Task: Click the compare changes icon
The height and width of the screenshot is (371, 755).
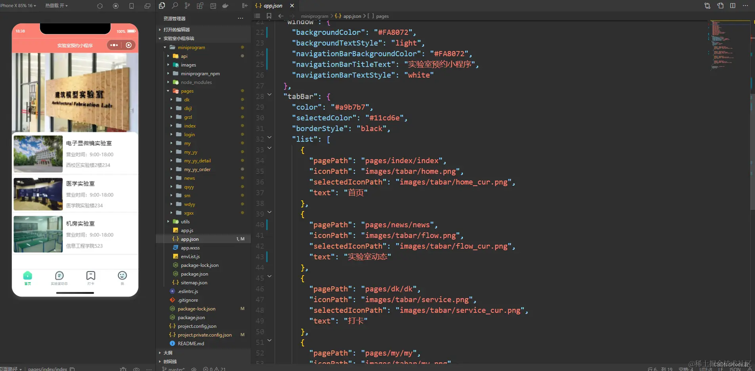Action: coord(707,6)
